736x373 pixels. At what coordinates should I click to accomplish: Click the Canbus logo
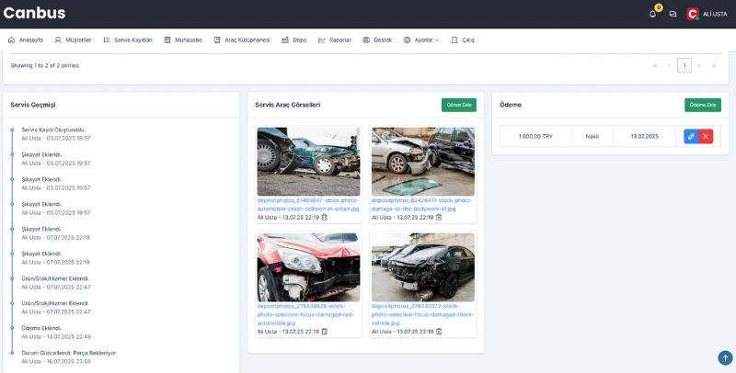point(34,13)
